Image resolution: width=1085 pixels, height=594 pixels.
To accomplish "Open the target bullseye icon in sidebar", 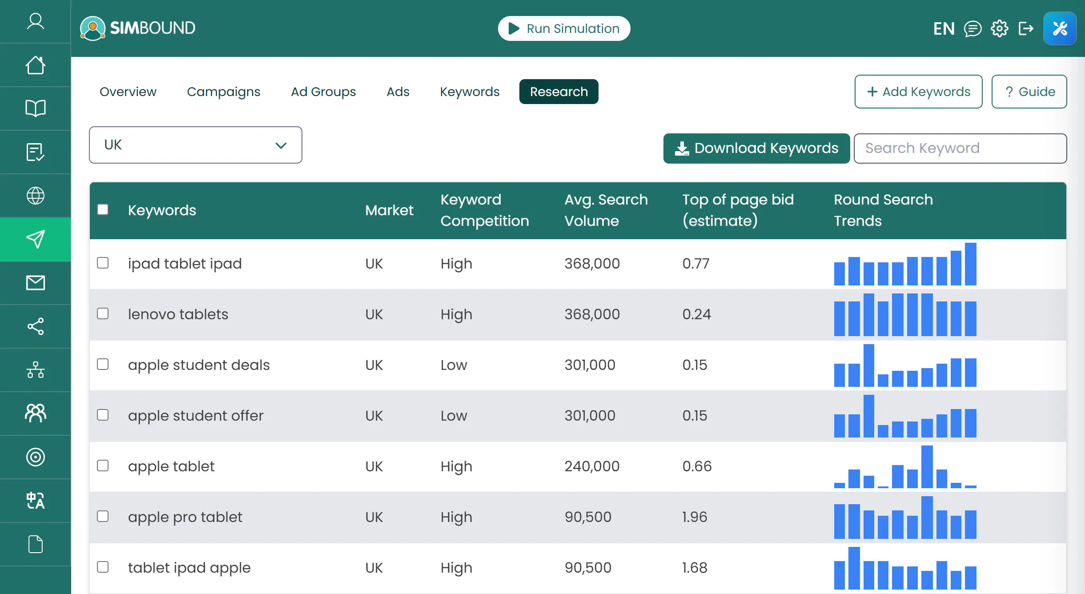I will tap(36, 457).
